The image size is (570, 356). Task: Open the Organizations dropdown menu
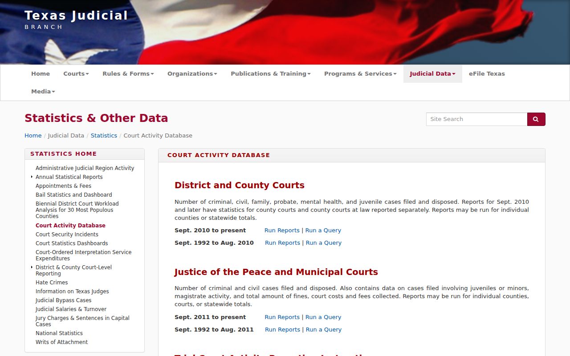pos(192,74)
